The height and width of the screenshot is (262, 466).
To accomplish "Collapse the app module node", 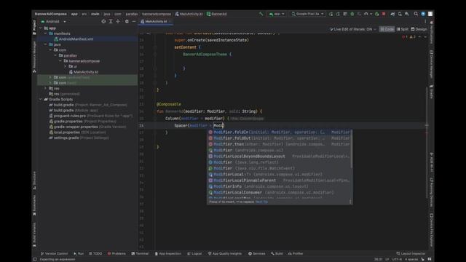I will click(41, 28).
